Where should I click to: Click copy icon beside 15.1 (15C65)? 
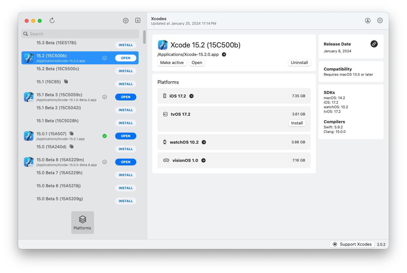(x=66, y=82)
